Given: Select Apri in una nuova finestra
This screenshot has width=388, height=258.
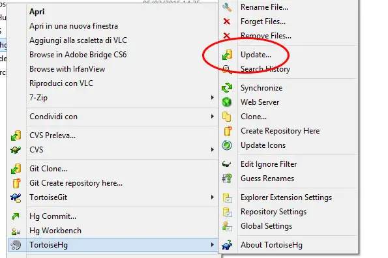Looking at the screenshot, I should pyautogui.click(x=74, y=26).
